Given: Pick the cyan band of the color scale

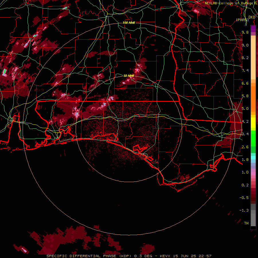Looking at the screenshot, I should [x=253, y=158].
